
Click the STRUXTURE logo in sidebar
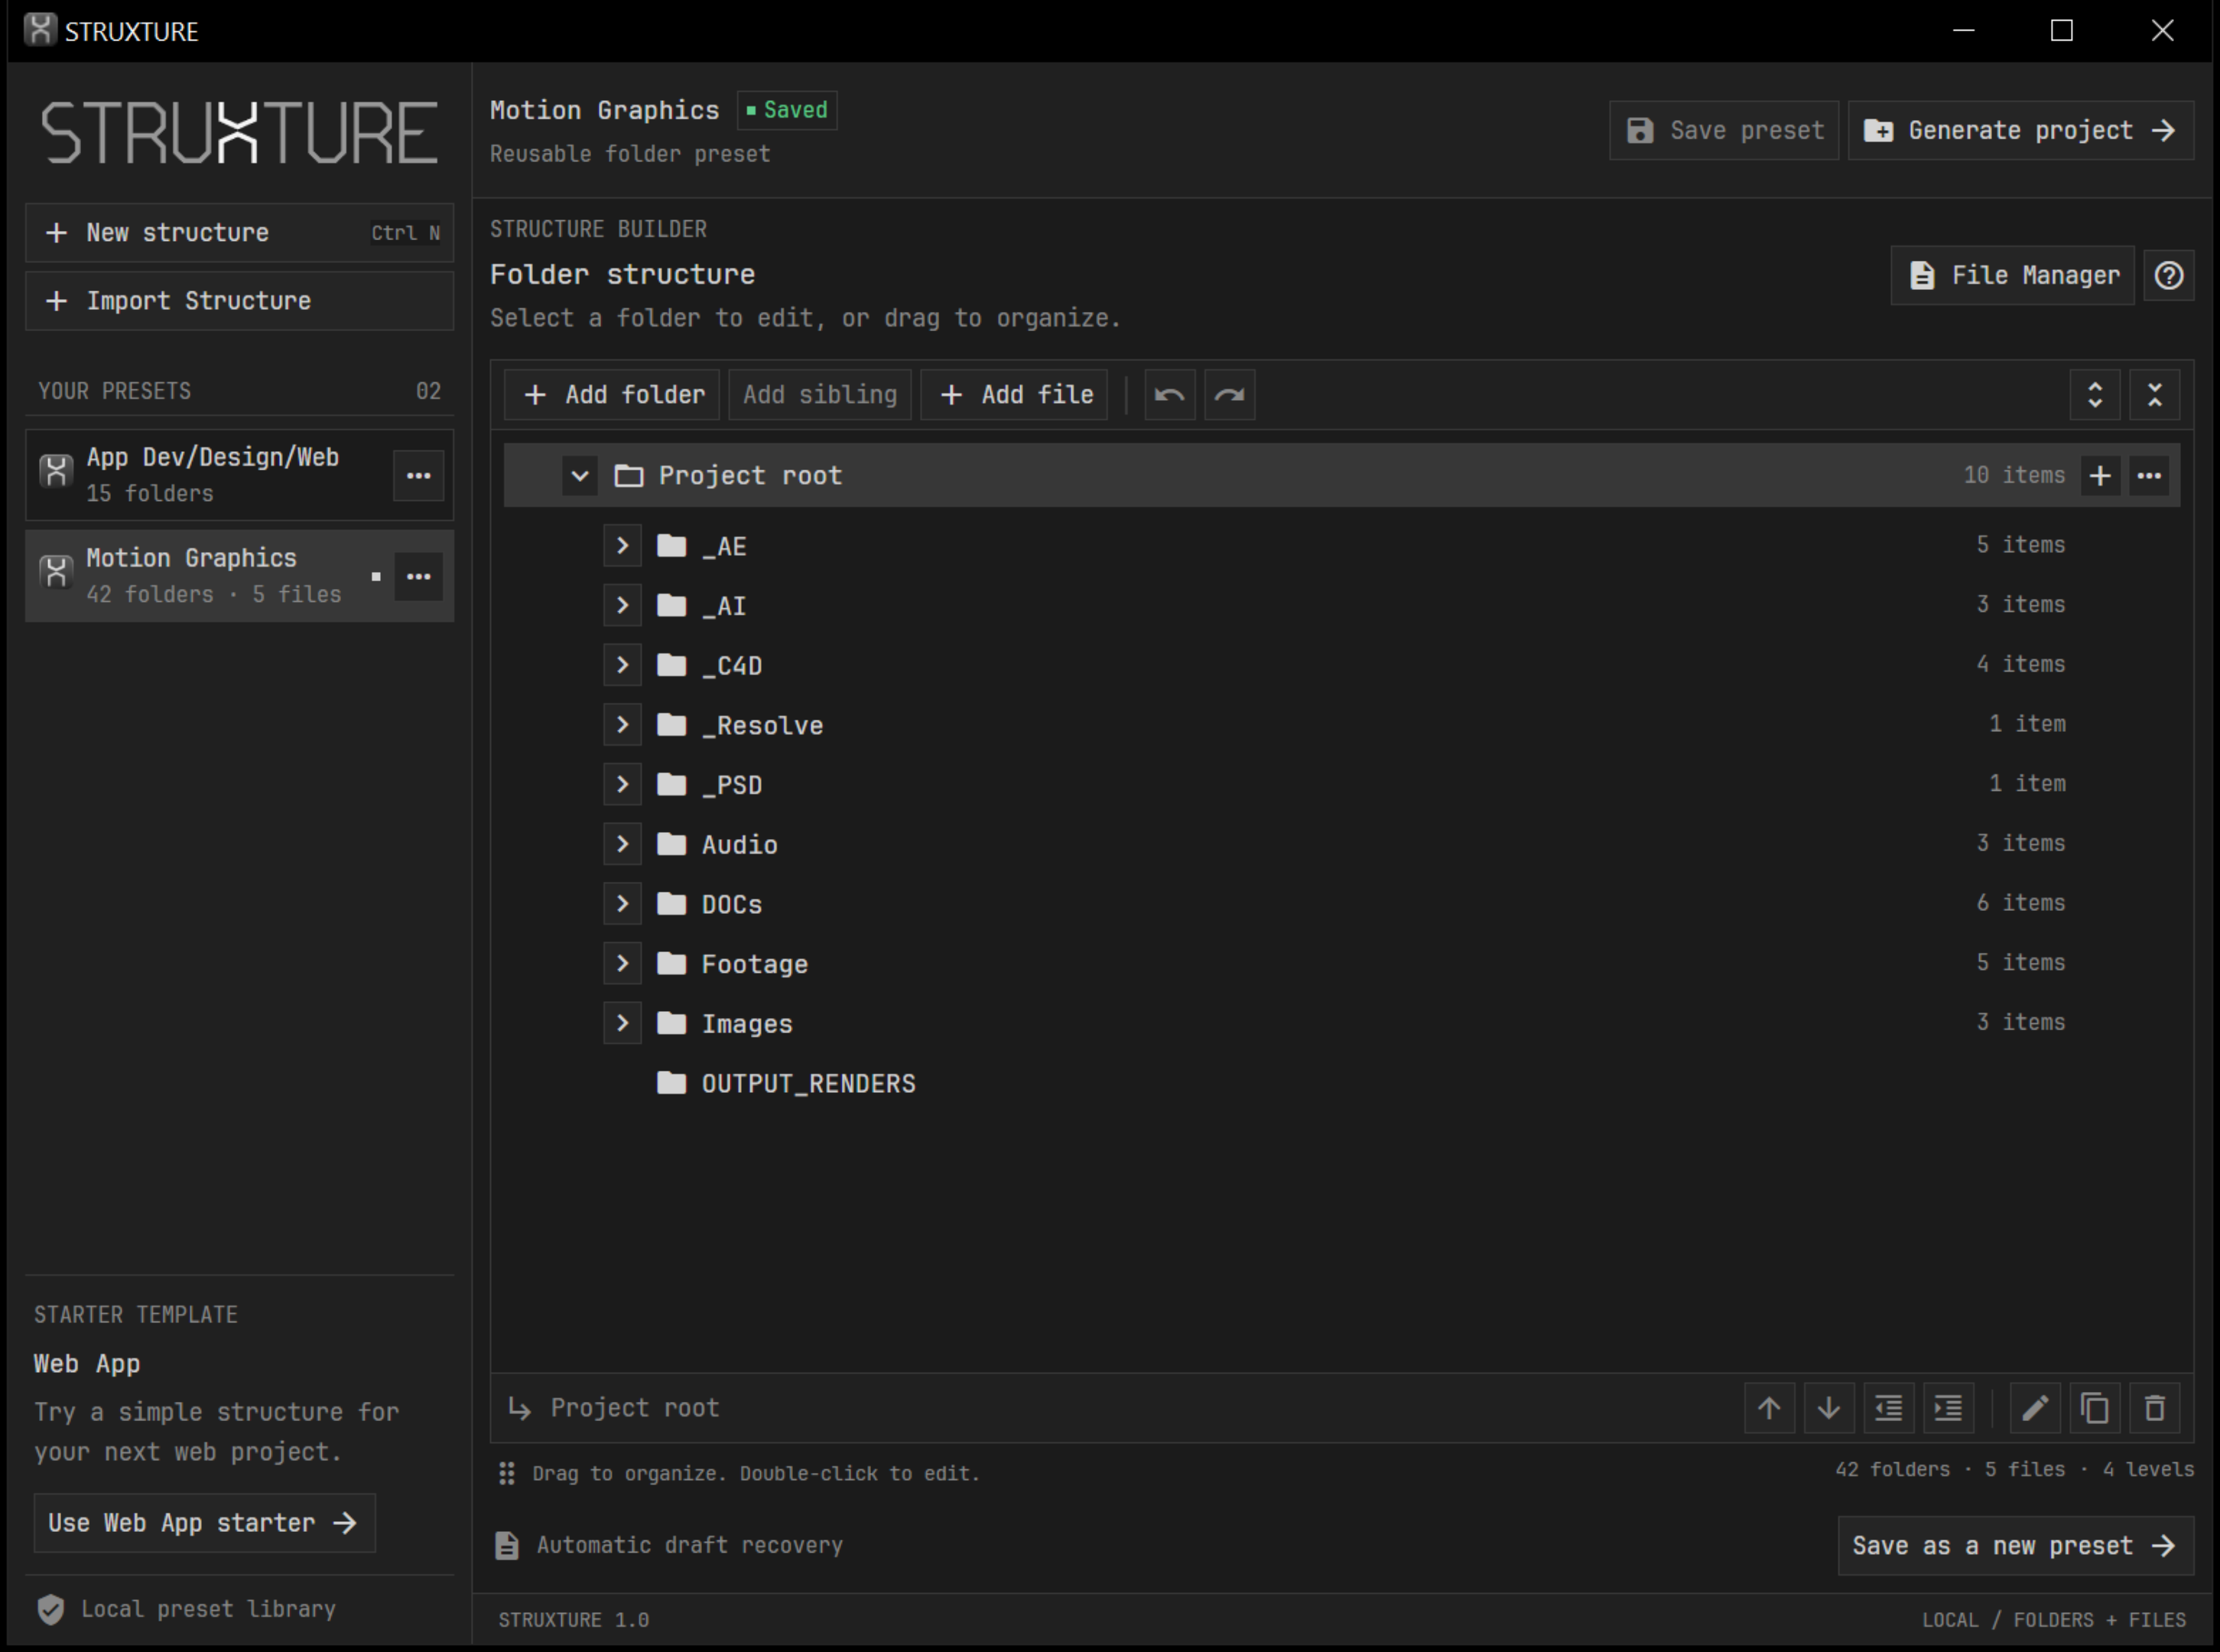[239, 132]
